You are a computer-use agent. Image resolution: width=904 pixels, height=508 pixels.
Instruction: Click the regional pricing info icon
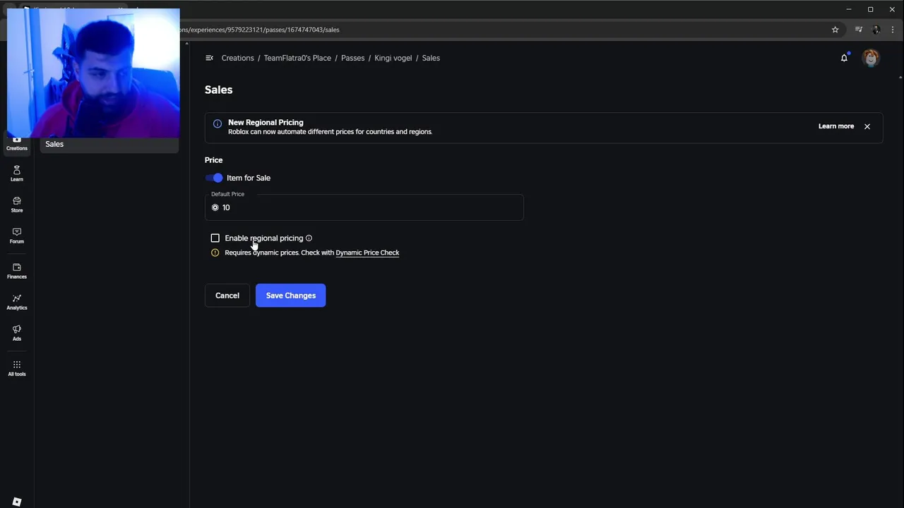coord(309,238)
